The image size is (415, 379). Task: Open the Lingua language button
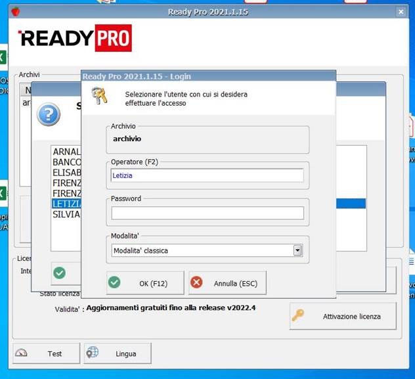coord(118,353)
